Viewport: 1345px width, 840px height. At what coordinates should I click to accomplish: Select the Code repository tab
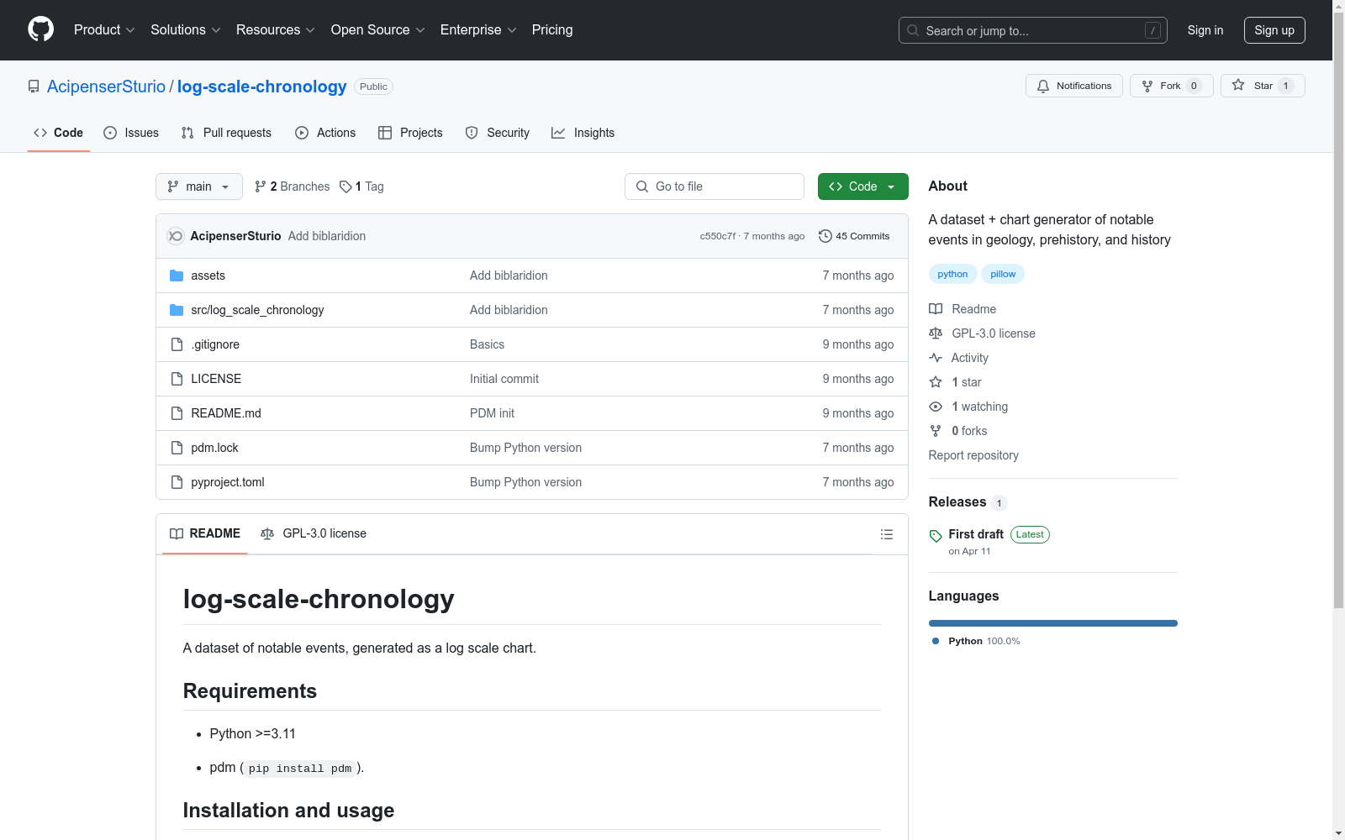[x=59, y=133]
